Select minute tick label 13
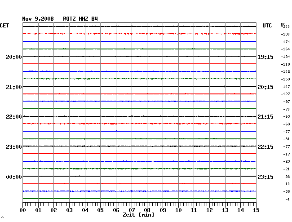 point(225,210)
